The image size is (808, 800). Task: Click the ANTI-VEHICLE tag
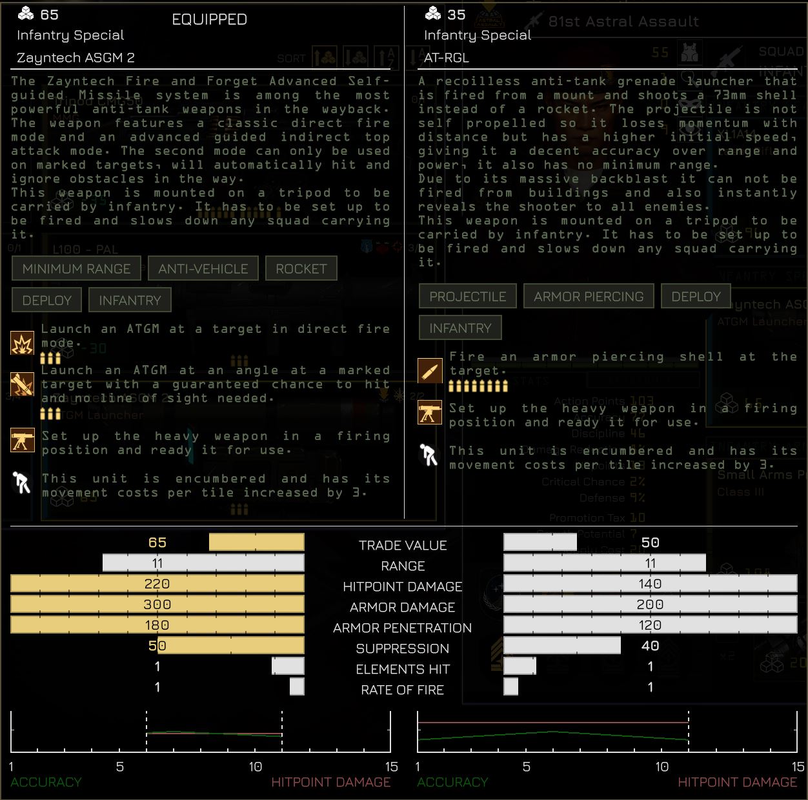click(x=203, y=268)
